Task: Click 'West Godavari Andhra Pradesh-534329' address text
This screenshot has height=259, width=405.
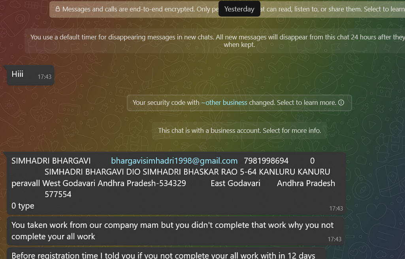Action: pos(114,183)
